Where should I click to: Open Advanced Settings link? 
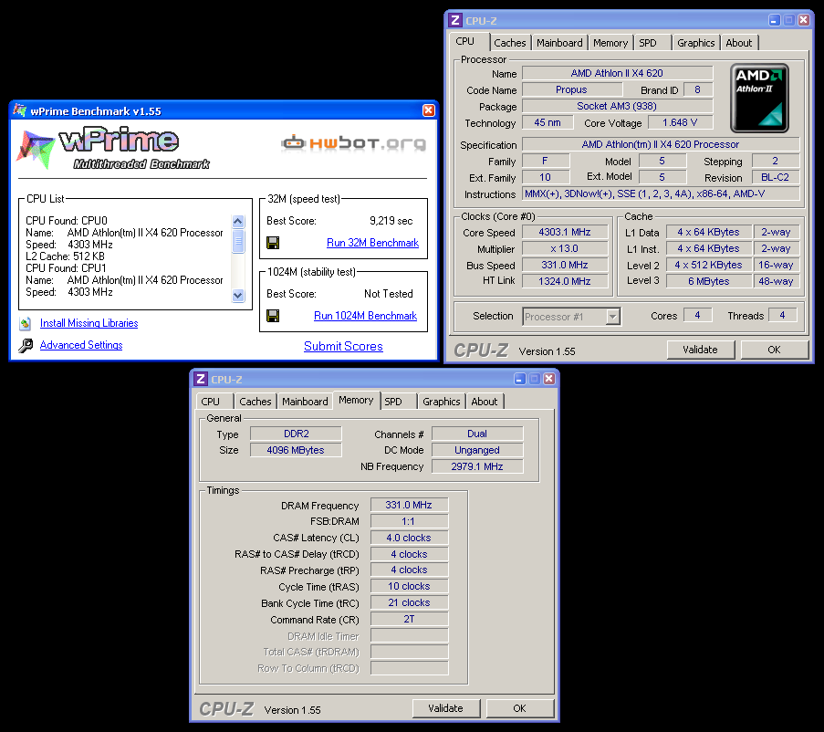point(81,345)
